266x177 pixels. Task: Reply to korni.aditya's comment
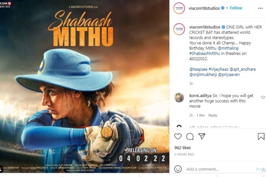(x=212, y=115)
